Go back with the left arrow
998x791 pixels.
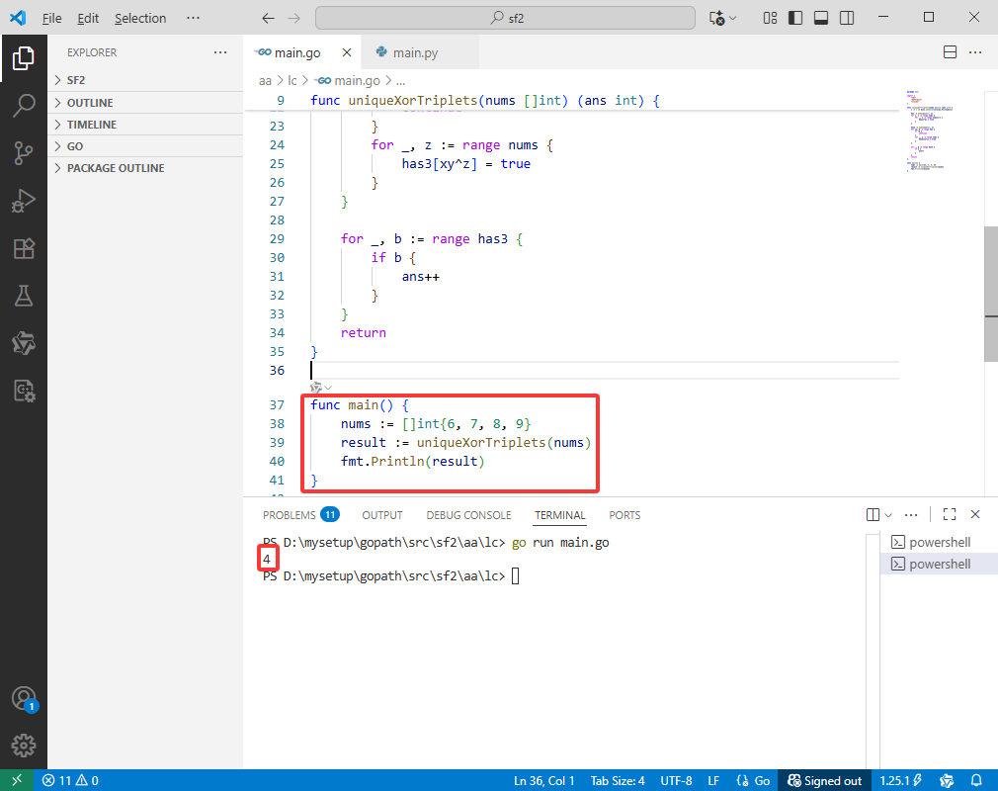(269, 19)
